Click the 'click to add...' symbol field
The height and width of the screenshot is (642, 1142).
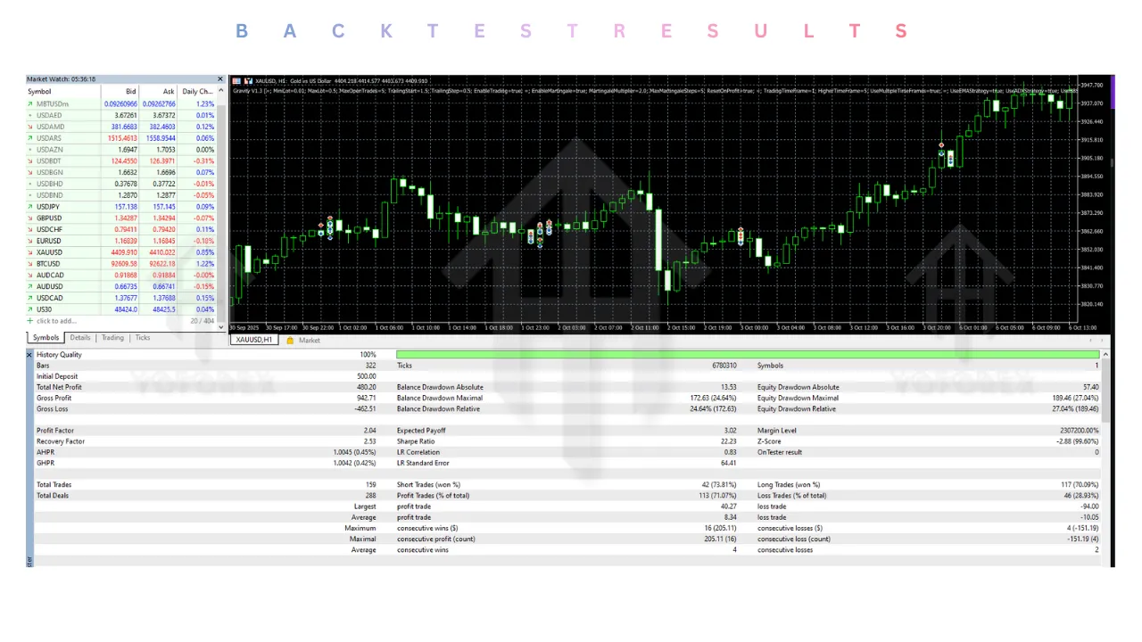coord(56,321)
